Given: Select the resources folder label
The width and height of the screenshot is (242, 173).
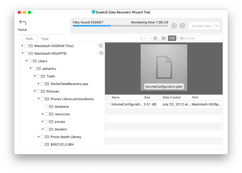Looking at the screenshot, I should pyautogui.click(x=62, y=114).
